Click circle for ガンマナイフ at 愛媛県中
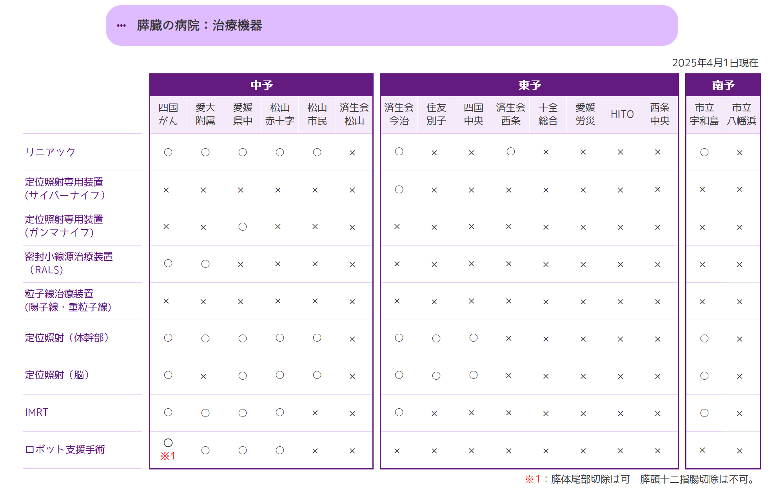The width and height of the screenshot is (784, 502). 243,227
